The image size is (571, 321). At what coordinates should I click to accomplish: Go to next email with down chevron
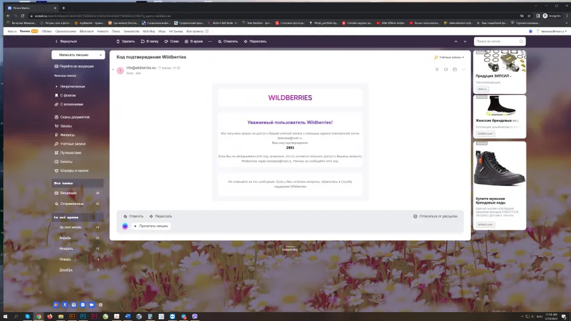coord(465,41)
